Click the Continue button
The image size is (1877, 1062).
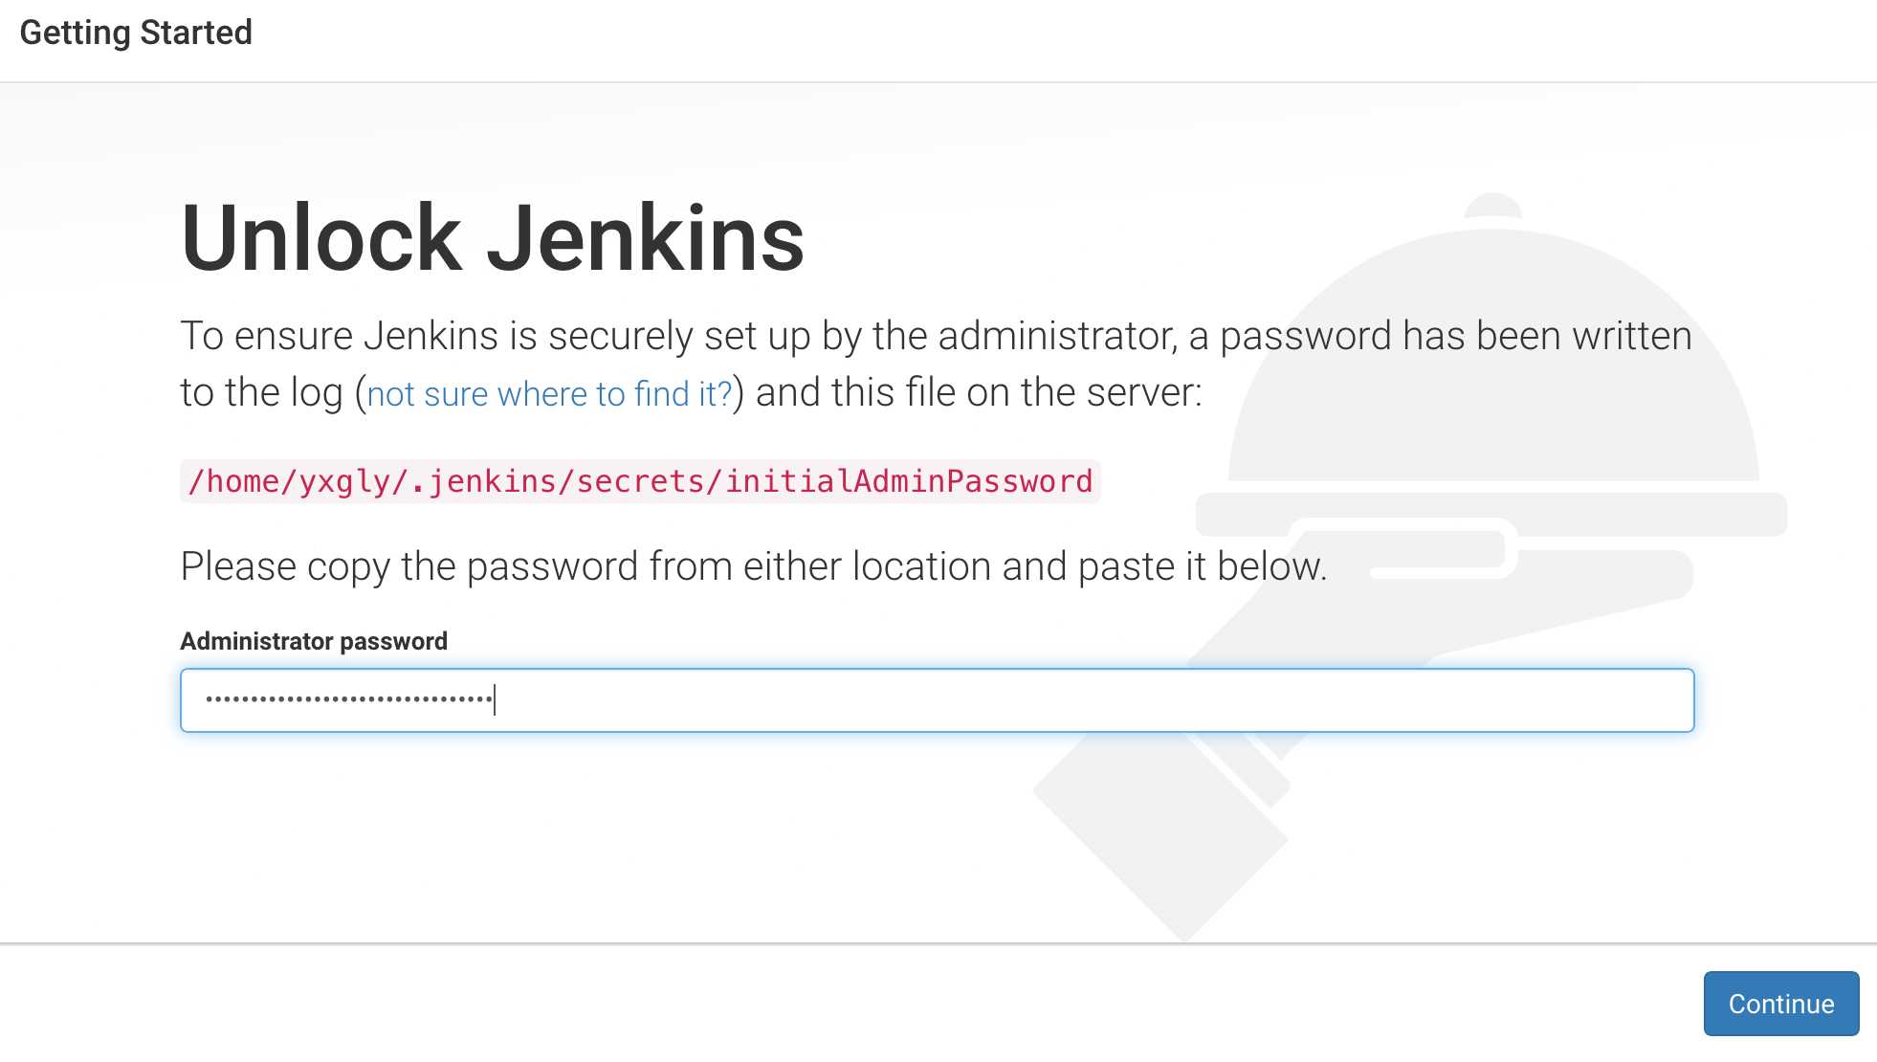click(x=1780, y=1003)
